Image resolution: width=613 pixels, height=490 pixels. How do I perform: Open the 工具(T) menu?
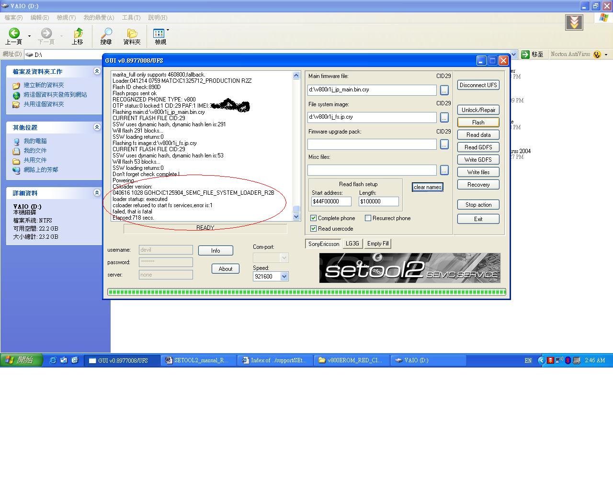pyautogui.click(x=131, y=18)
